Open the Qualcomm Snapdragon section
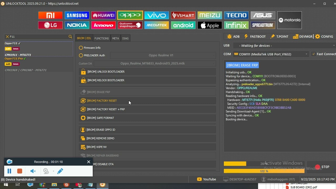336x189 pixels. tap(130, 25)
